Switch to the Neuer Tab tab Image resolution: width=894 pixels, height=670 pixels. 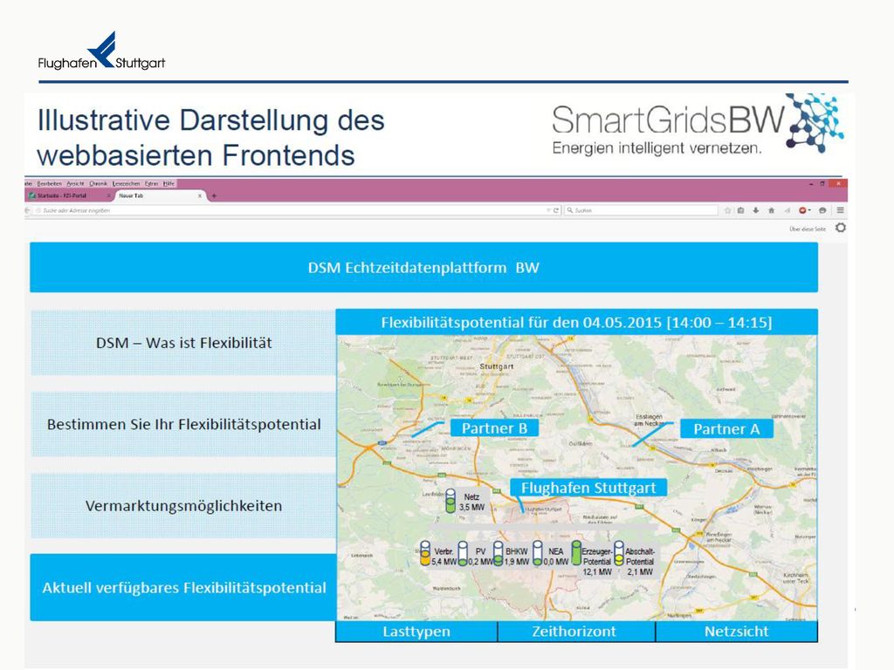pyautogui.click(x=160, y=196)
